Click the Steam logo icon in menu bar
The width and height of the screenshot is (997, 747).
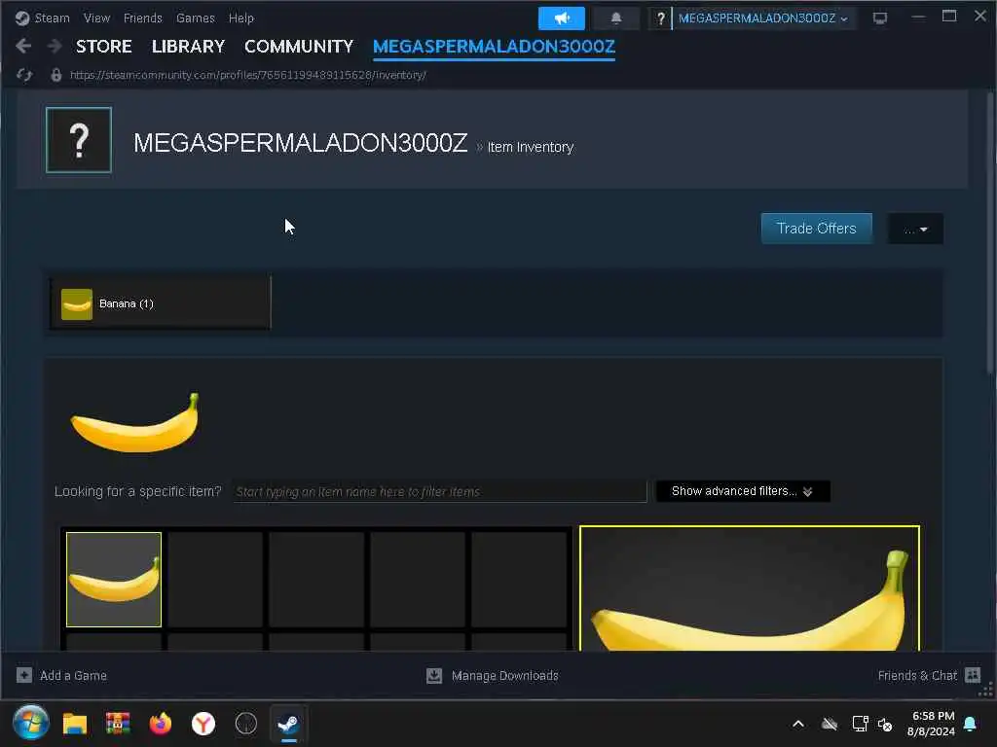click(22, 18)
